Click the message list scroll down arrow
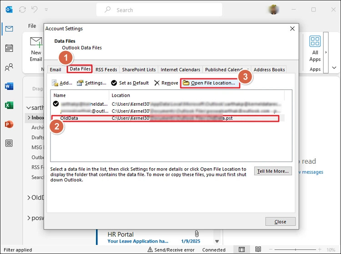This screenshot has height=254, width=341. tap(217, 241)
